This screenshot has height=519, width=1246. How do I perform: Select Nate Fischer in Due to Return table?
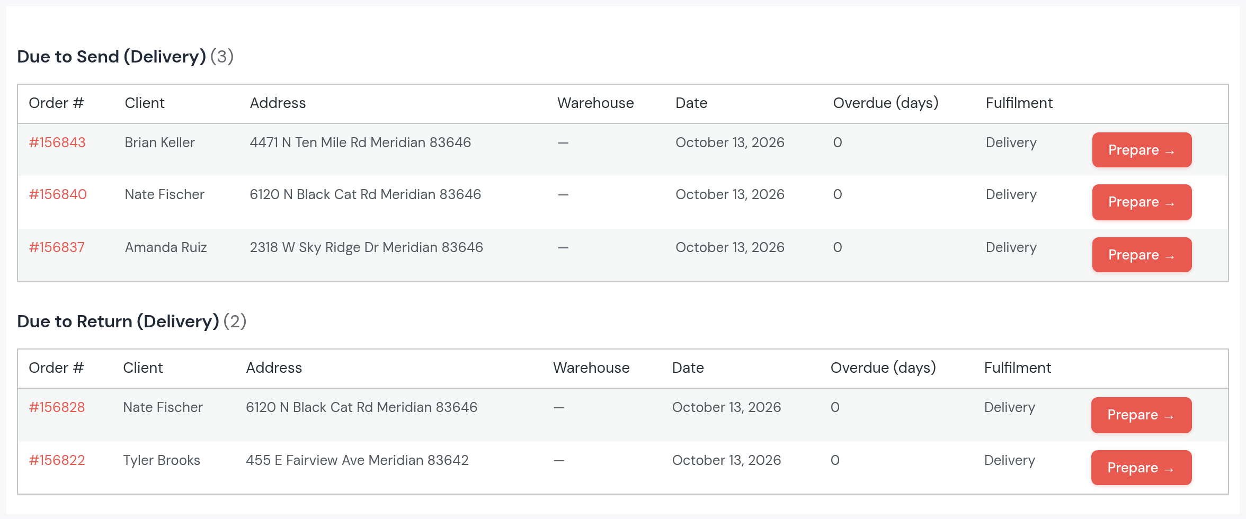pyautogui.click(x=163, y=407)
